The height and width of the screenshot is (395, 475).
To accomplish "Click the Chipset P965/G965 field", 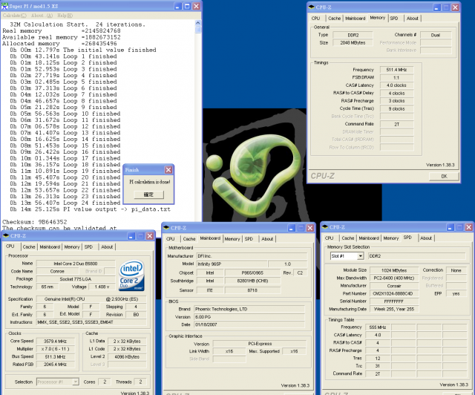I will [x=252, y=272].
